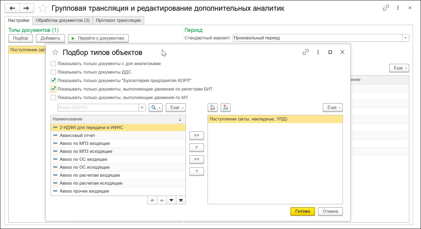Switch to the "Настройки" tab

pyautogui.click(x=19, y=20)
